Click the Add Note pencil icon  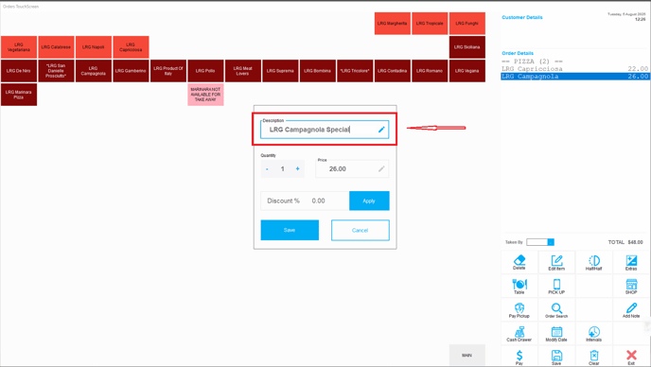(631, 309)
